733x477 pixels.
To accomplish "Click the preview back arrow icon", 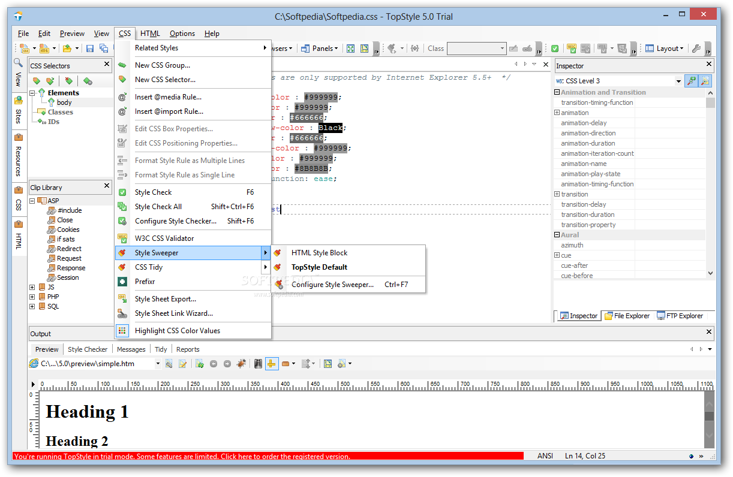I will 214,363.
